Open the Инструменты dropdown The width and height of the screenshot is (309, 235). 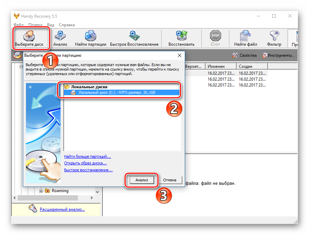[x=279, y=55]
